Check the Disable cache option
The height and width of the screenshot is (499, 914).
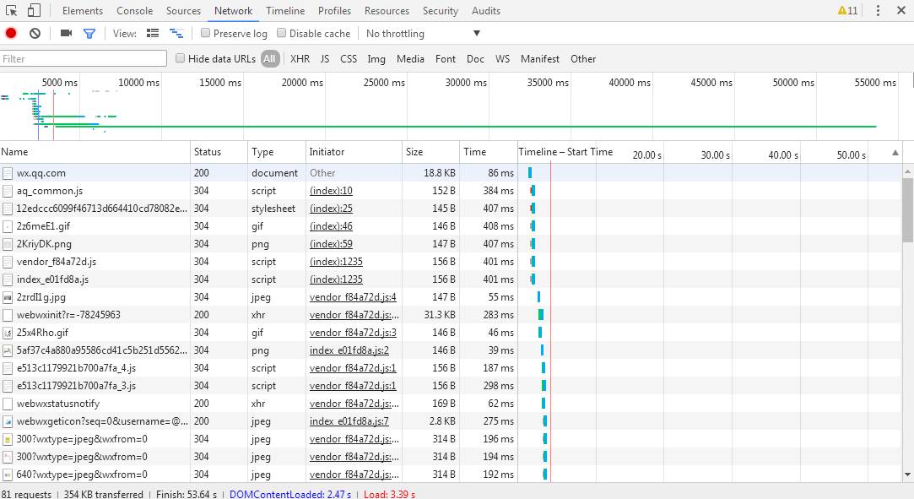(x=281, y=34)
